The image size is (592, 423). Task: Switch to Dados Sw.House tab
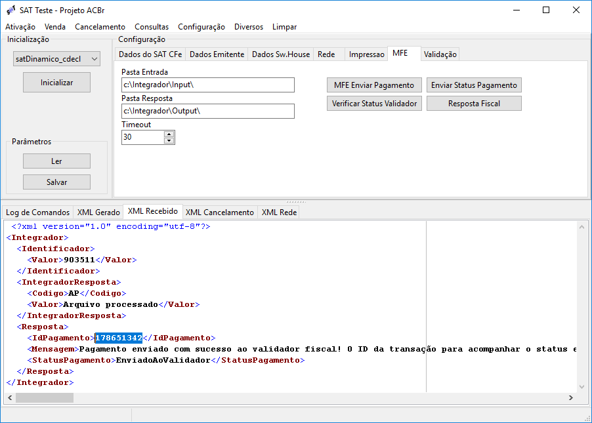[281, 54]
